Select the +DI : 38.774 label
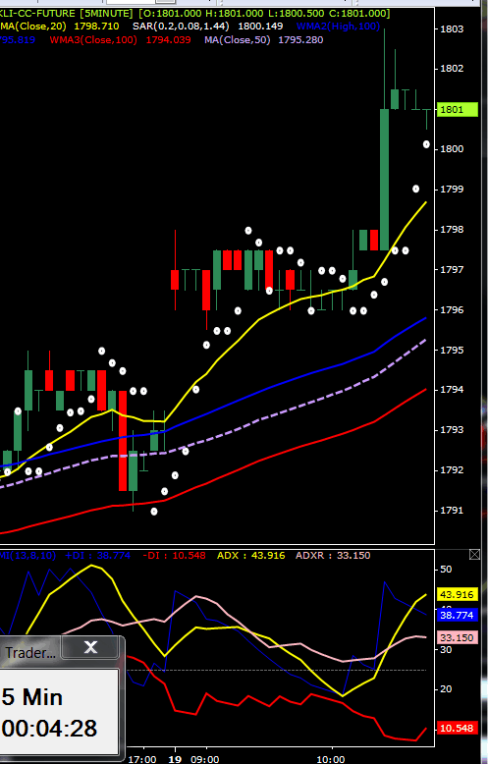Screen dimensions: 488x764 [x=97, y=556]
